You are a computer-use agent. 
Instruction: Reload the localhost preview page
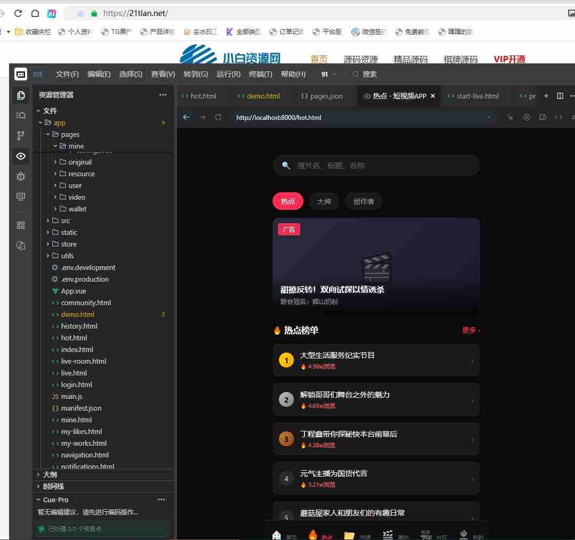pyautogui.click(x=218, y=117)
